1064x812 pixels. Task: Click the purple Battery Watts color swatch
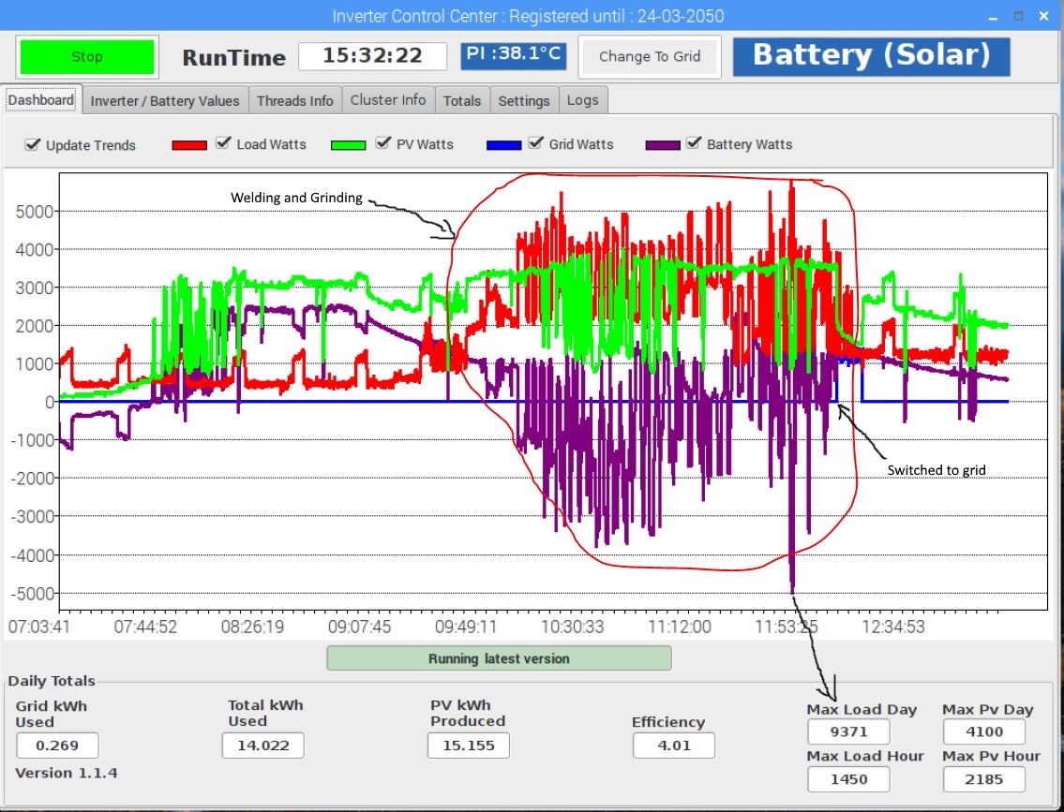click(663, 145)
